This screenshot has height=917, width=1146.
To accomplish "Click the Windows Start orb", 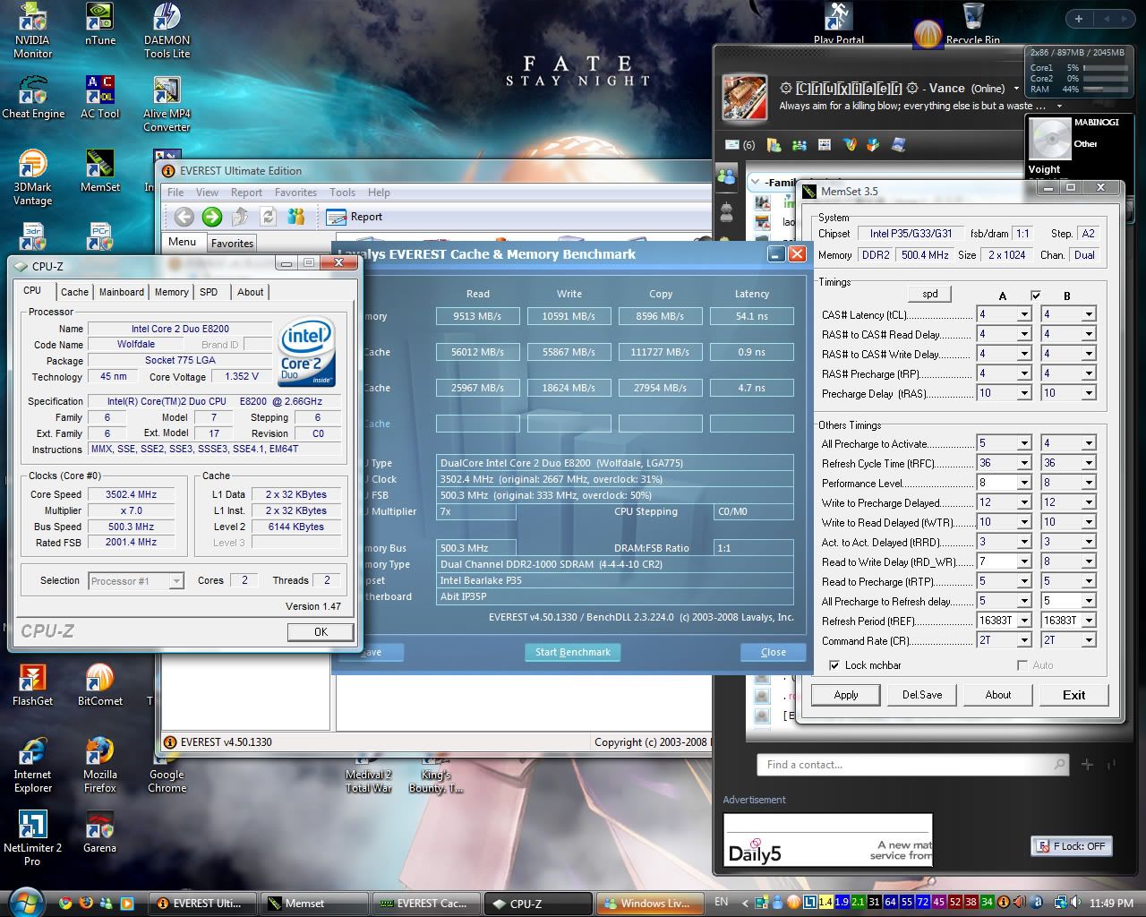I will [24, 902].
